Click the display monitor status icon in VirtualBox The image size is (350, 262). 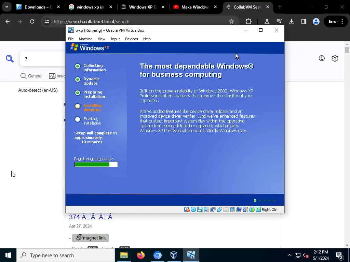(232, 209)
